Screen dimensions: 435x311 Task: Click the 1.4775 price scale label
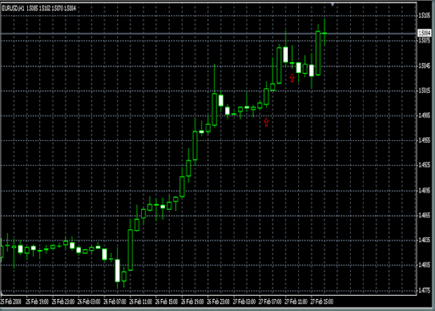click(x=424, y=291)
